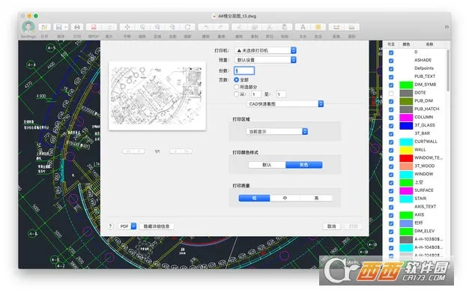Select 高 print quality

[x=316, y=198]
